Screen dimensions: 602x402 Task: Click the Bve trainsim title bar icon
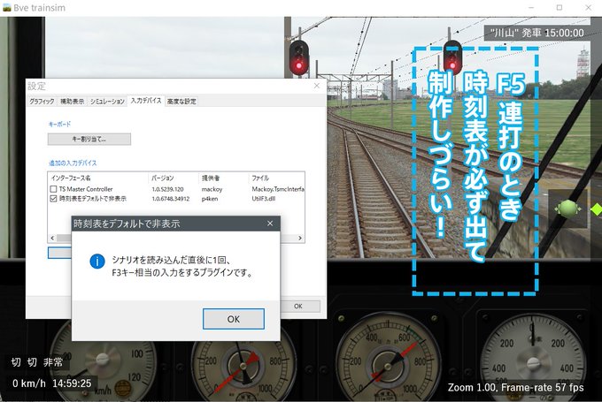tap(6, 7)
